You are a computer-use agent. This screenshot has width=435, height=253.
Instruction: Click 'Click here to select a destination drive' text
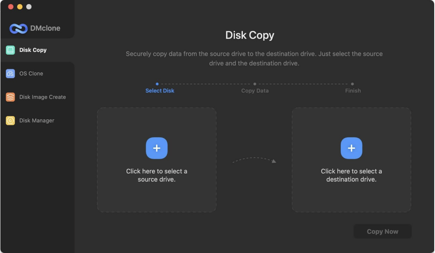coord(352,175)
